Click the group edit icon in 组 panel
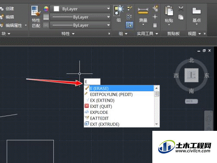Screen dimensions: 217x163 click(129, 17)
